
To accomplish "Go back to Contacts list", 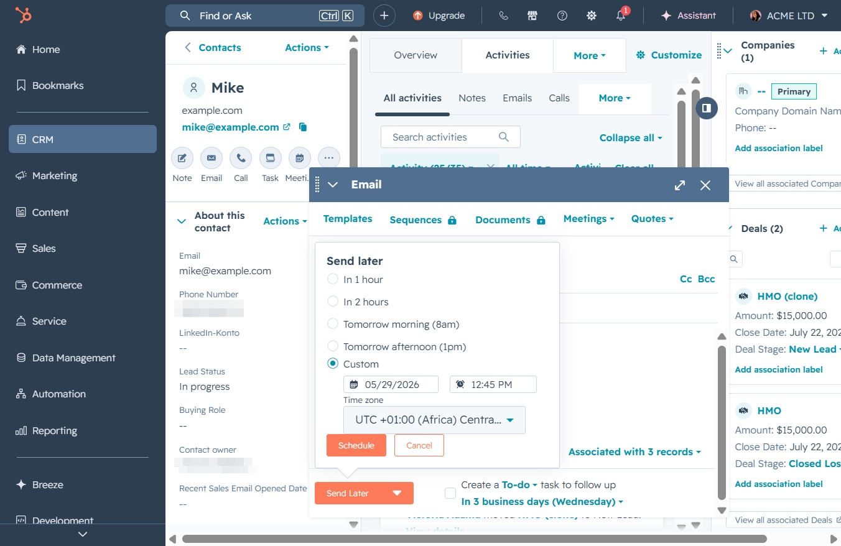I will point(213,47).
